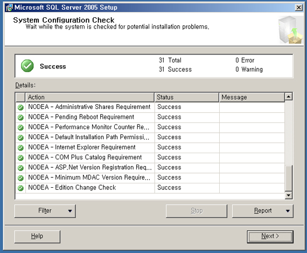The image size is (307, 253).
Task: Click the '31 Success' summary text
Action: (175, 70)
